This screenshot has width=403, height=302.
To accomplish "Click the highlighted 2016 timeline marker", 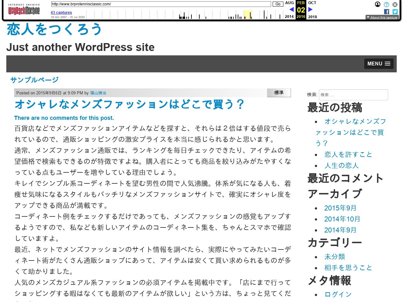I will click(247, 15).
